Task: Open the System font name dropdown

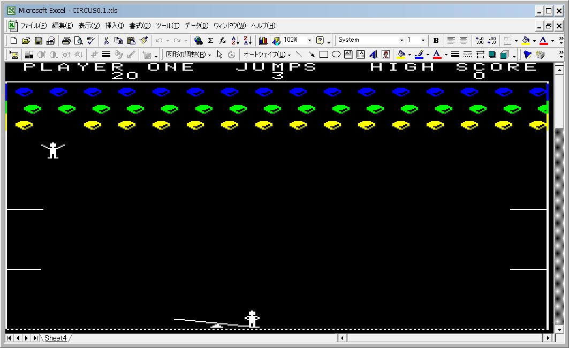Action: 401,41
